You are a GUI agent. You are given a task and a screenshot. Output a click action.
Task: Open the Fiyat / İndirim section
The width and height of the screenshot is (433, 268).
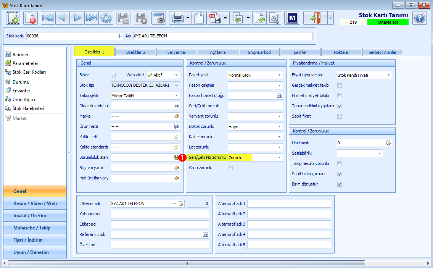point(35,240)
